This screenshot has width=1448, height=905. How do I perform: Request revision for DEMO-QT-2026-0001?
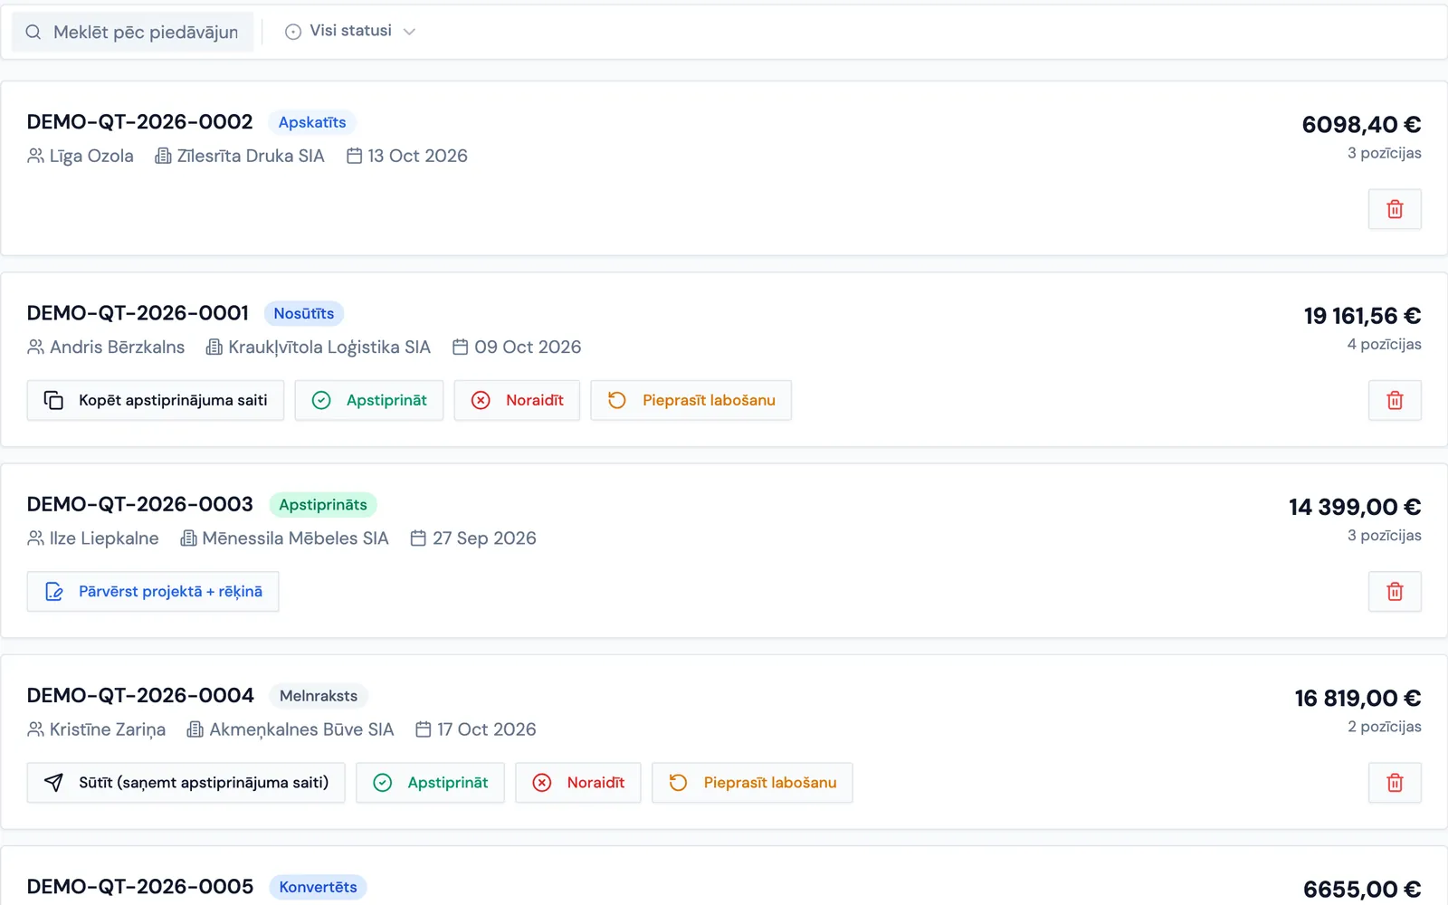[x=691, y=400]
